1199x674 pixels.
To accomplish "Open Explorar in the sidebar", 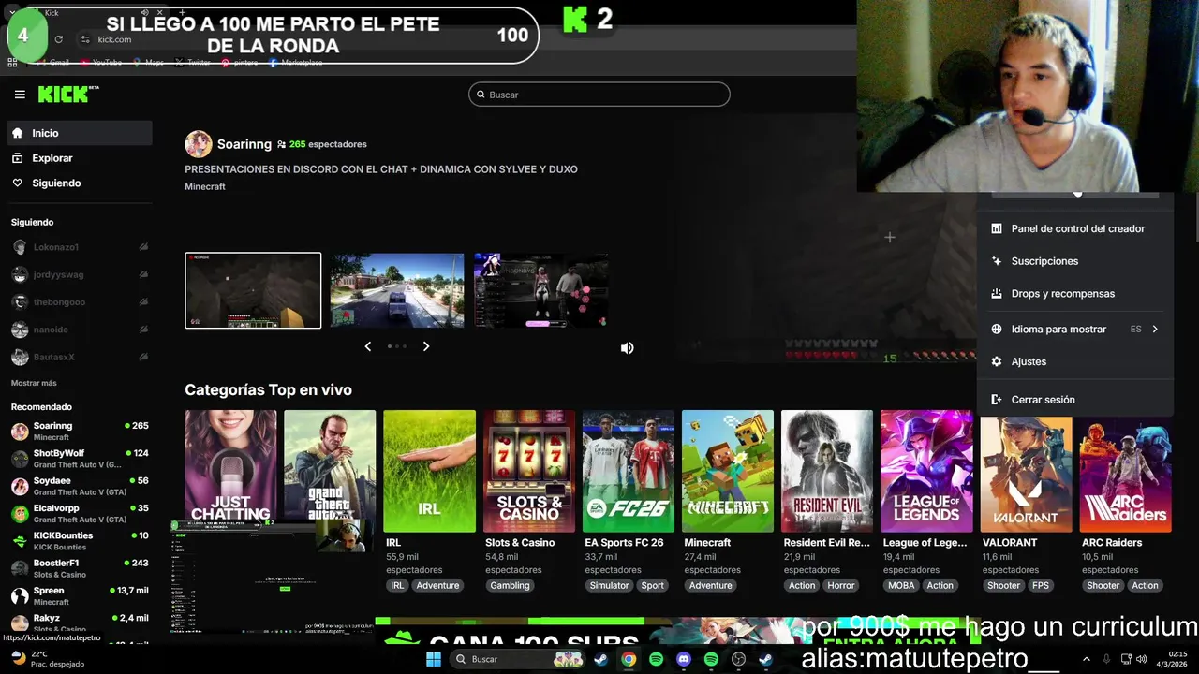I will pos(80,158).
